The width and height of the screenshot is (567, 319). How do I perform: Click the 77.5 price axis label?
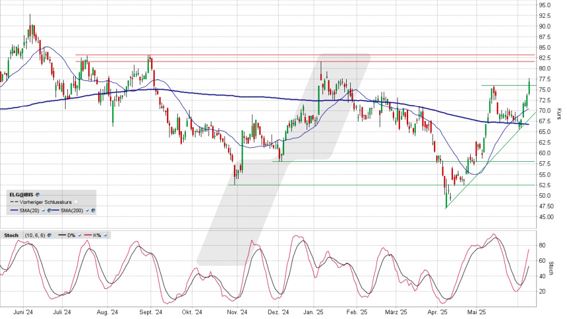coord(545,79)
